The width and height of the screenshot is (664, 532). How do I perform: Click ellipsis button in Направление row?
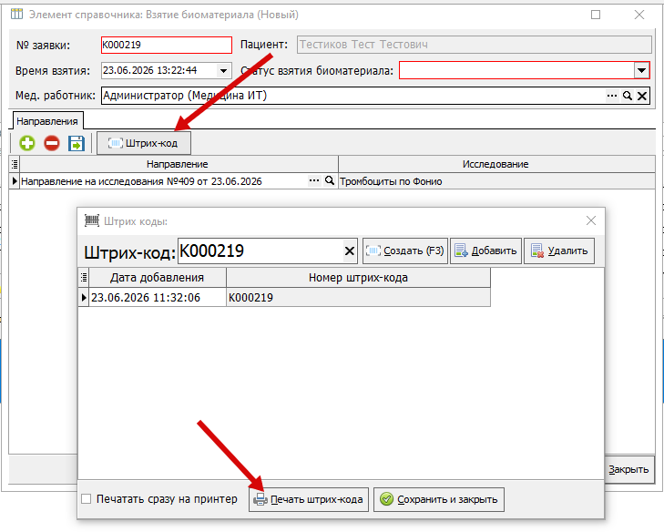point(314,181)
